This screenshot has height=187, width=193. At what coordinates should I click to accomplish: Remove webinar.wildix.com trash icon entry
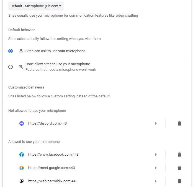(x=179, y=181)
